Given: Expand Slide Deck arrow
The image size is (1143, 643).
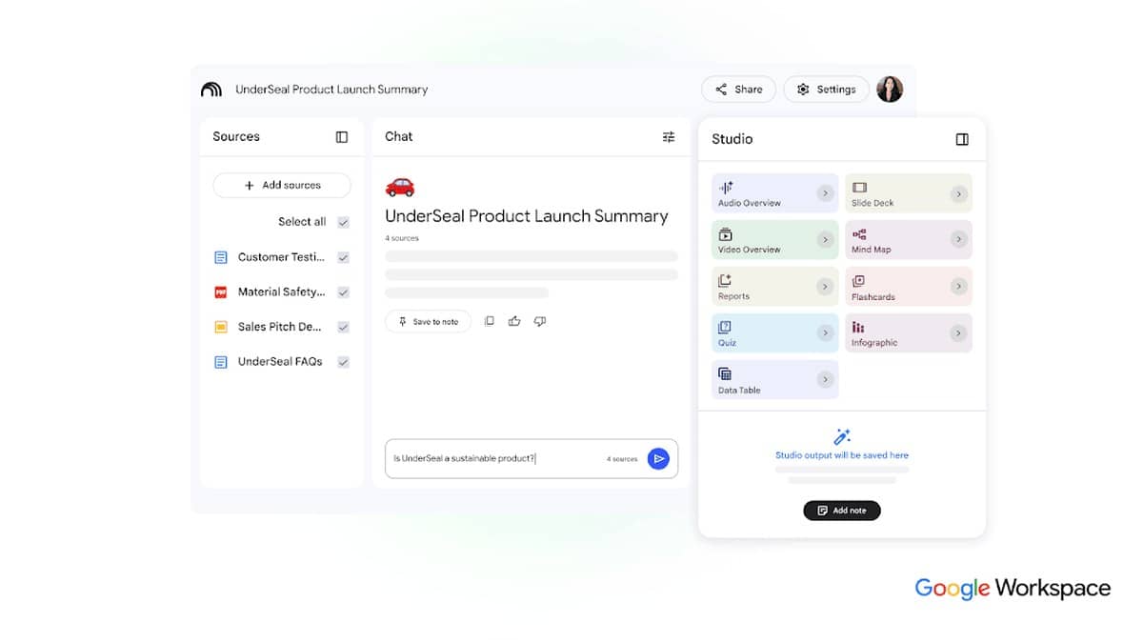Looking at the screenshot, I should pos(958,193).
